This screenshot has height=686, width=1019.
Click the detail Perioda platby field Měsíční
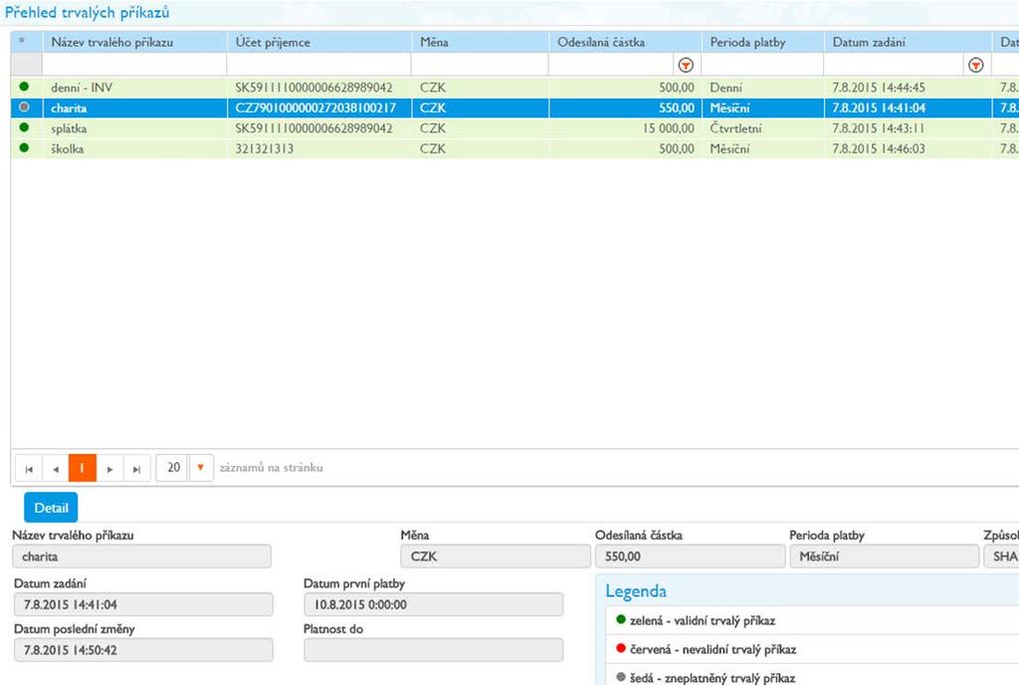[x=885, y=557]
